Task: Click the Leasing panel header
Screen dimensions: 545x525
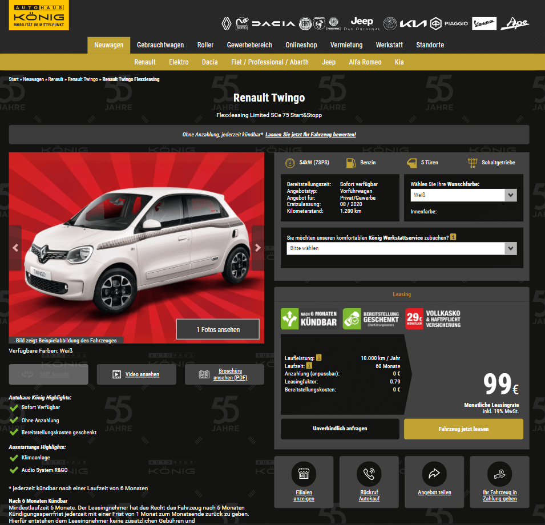Action: (402, 294)
